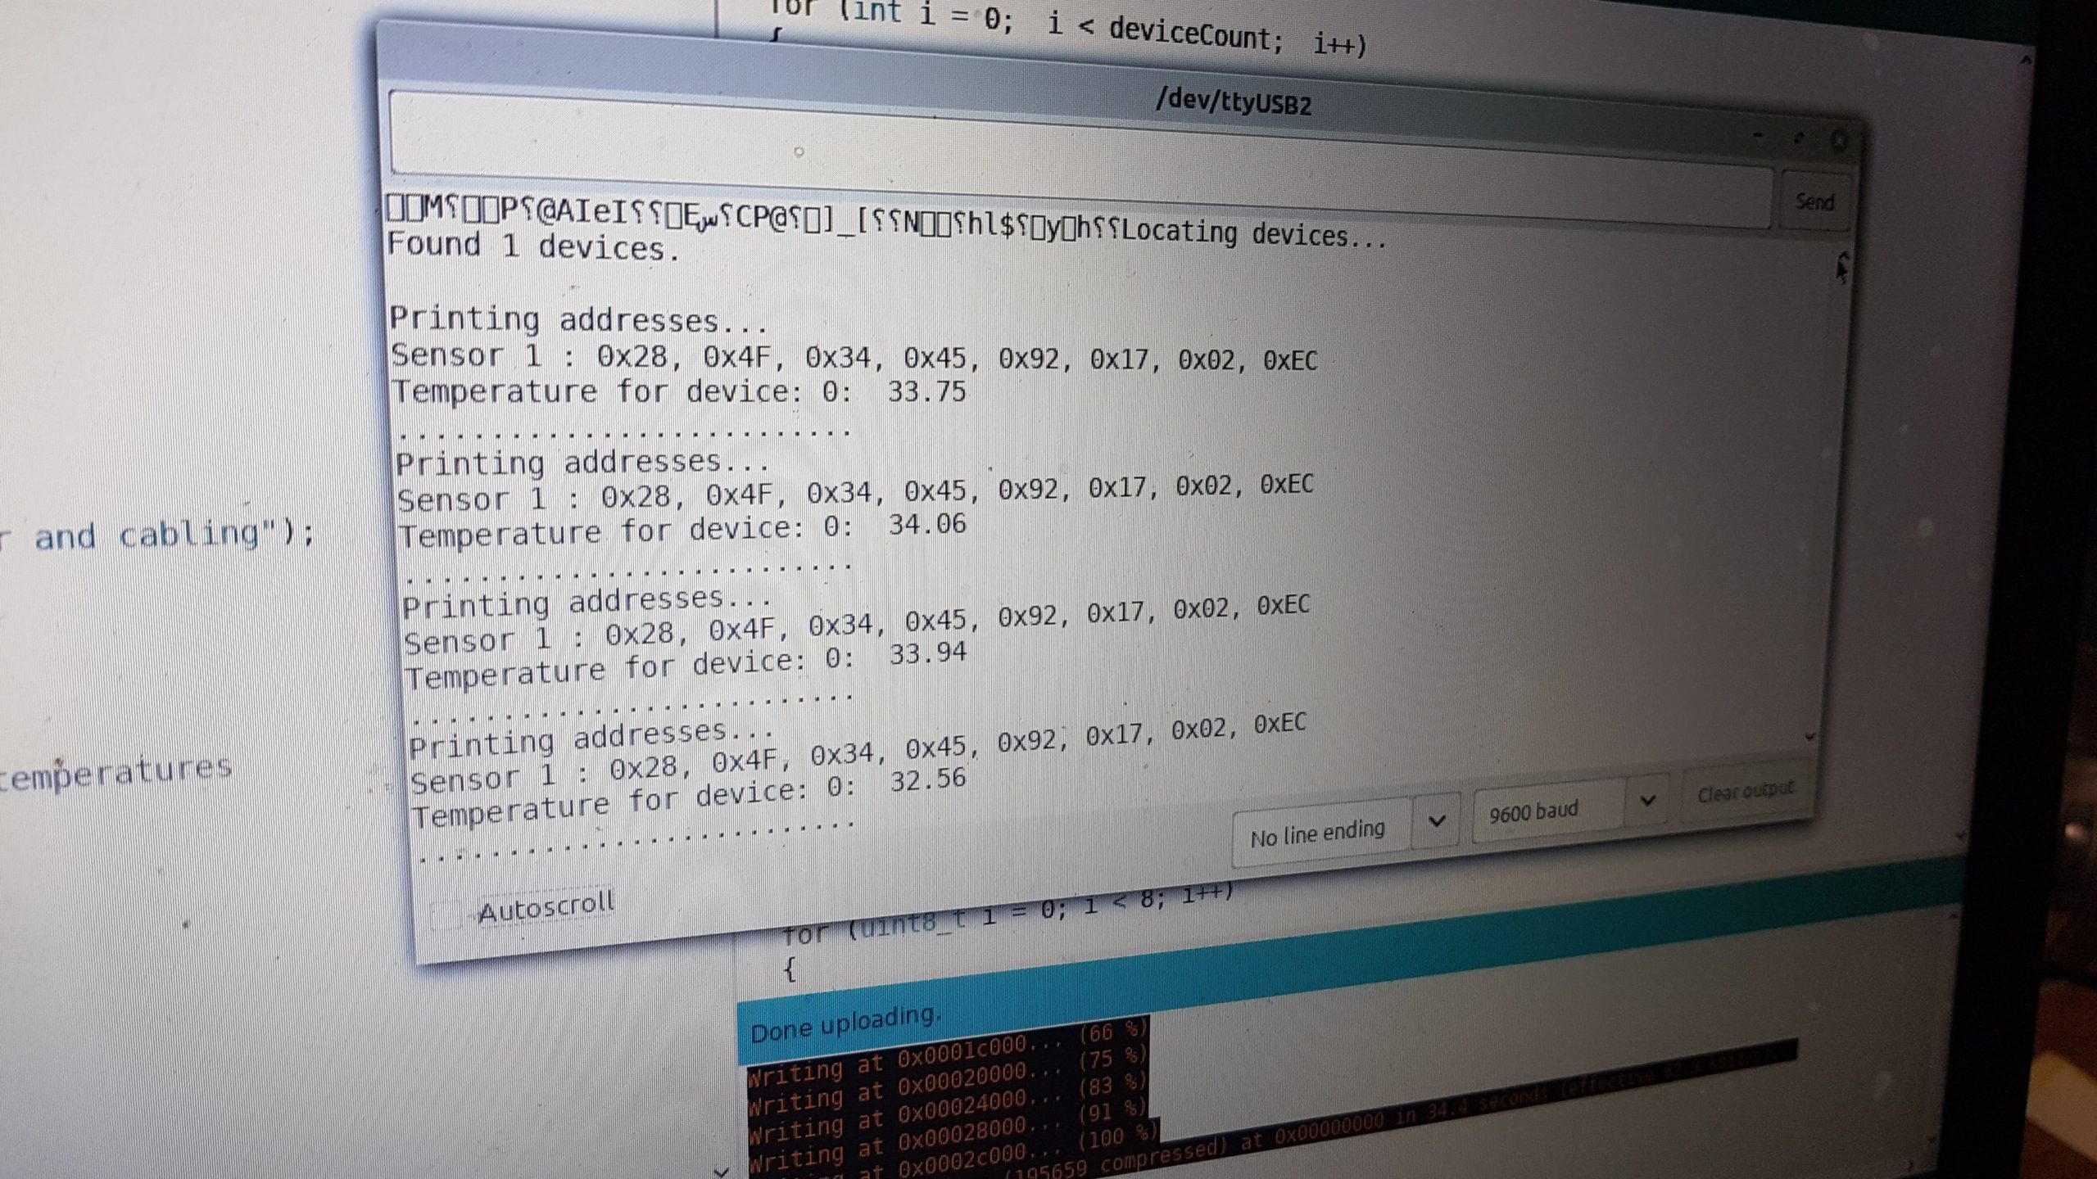The width and height of the screenshot is (2097, 1179).
Task: Open the No line ending dropdown
Action: pos(1345,829)
